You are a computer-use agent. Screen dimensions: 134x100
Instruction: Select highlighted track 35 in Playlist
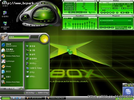(x=116, y=21)
